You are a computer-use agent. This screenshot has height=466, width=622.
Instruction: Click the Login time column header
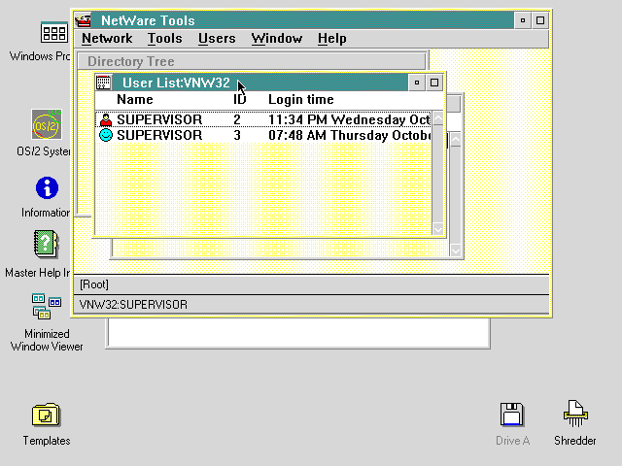(301, 99)
